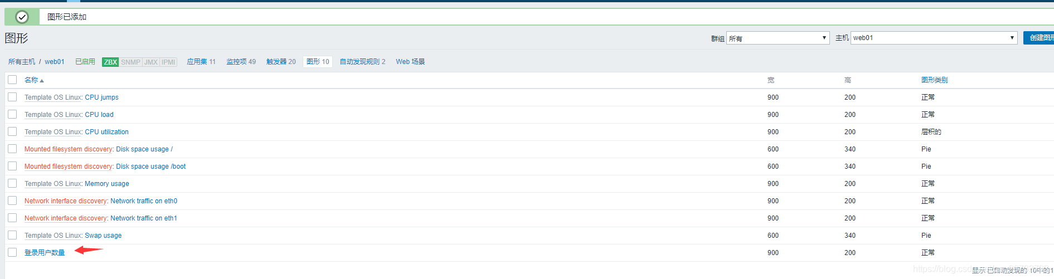This screenshot has height=279, width=1054.
Task: Open the Web 场景 tab
Action: pos(410,62)
